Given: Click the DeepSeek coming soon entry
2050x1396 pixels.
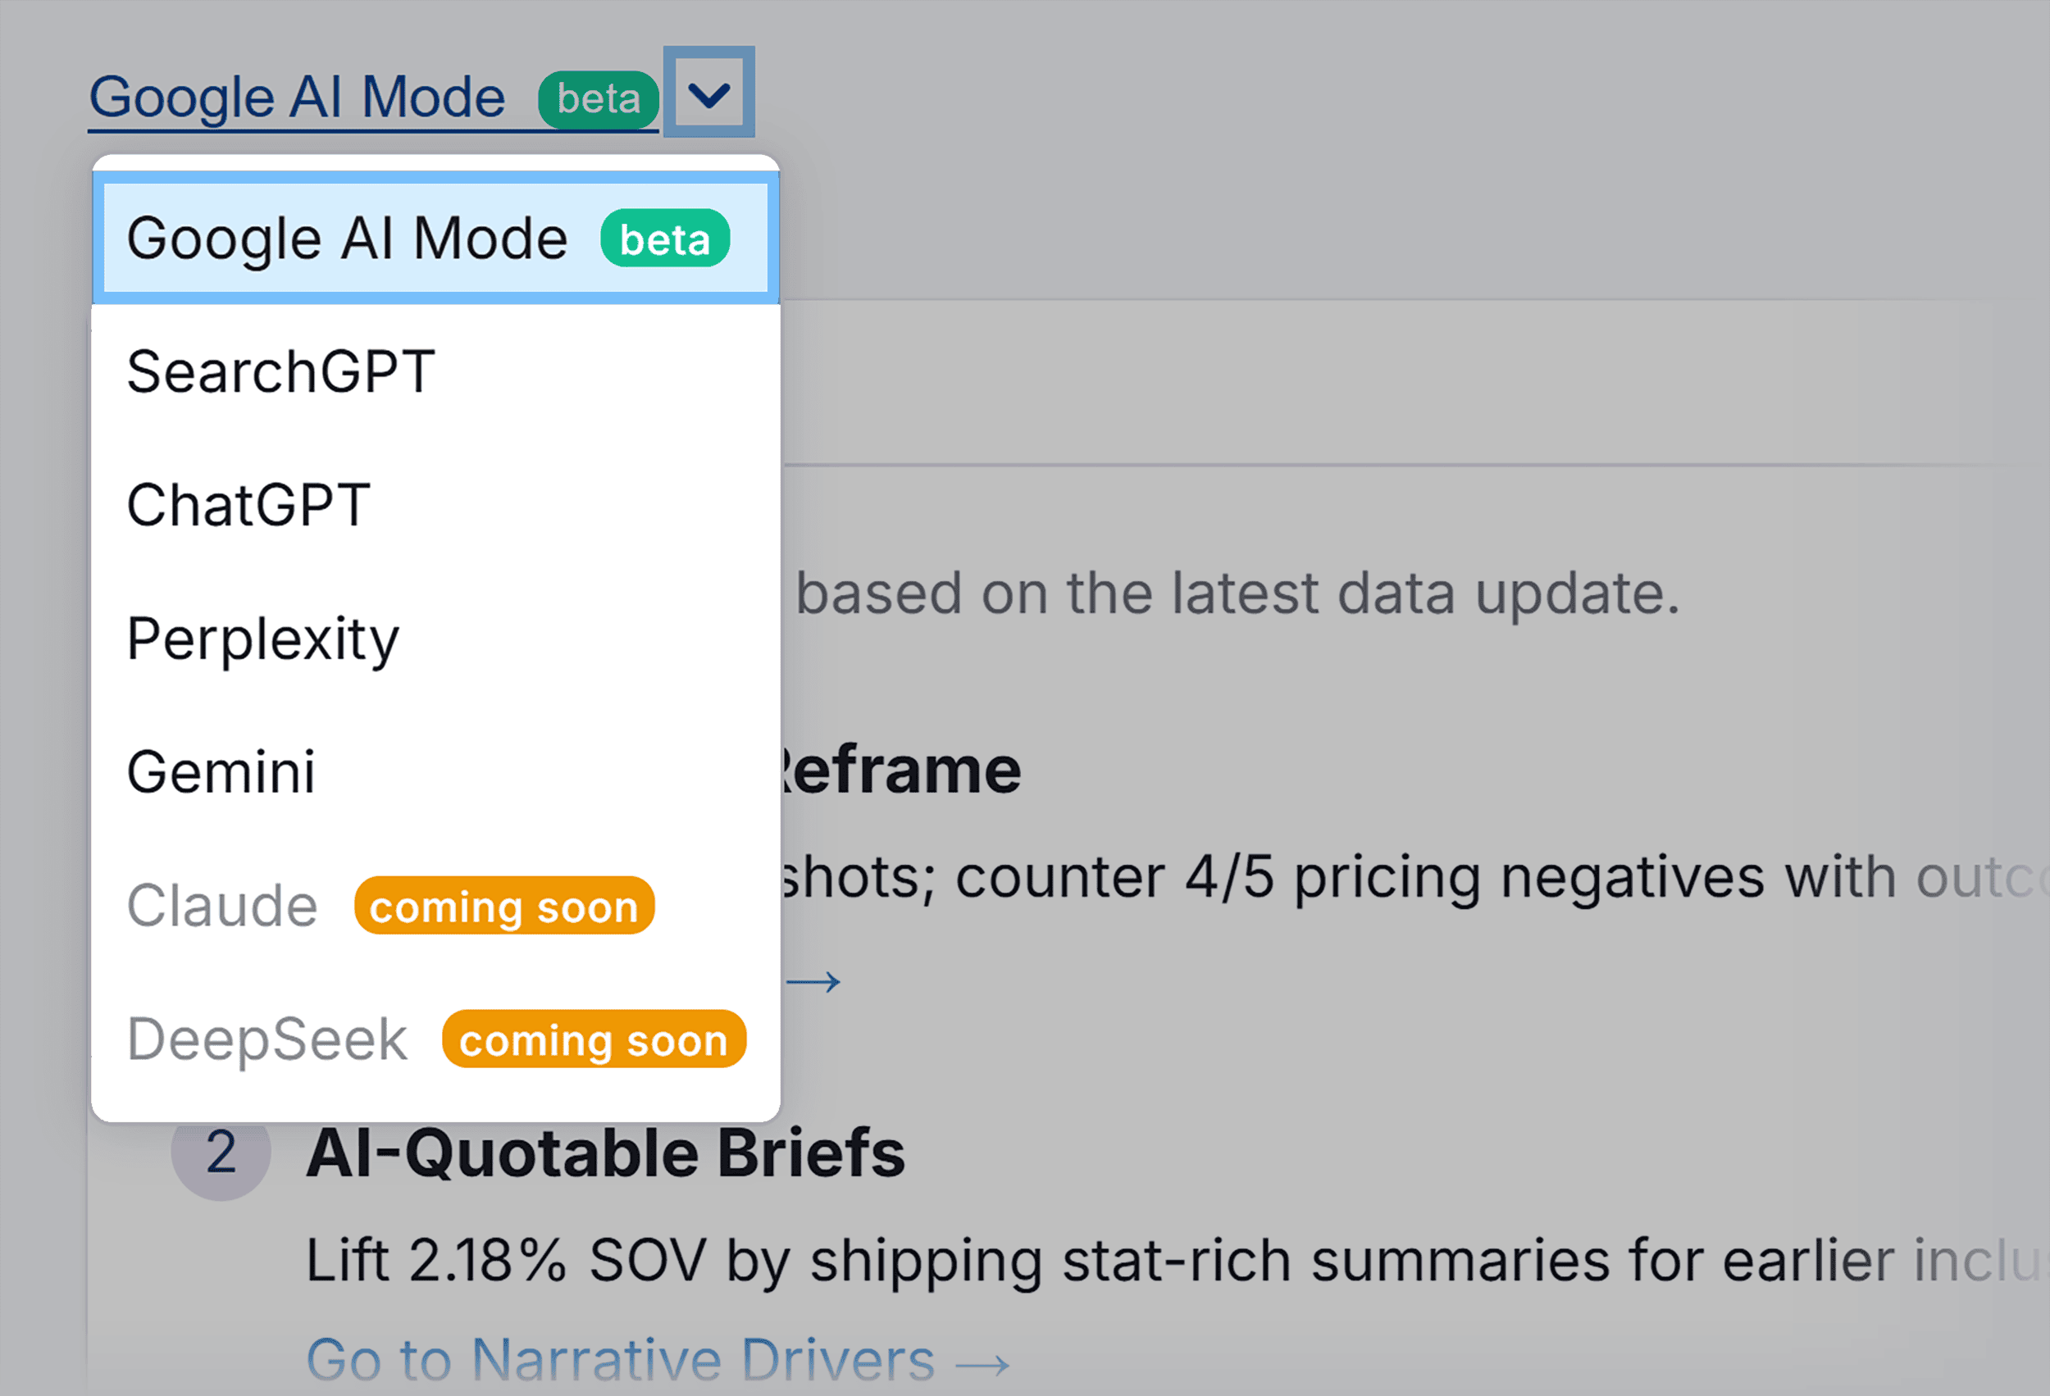Looking at the screenshot, I should [266, 1039].
